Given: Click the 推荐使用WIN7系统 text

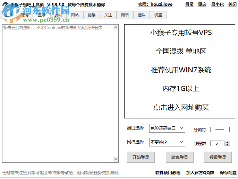Looking at the screenshot, I should (x=181, y=70).
